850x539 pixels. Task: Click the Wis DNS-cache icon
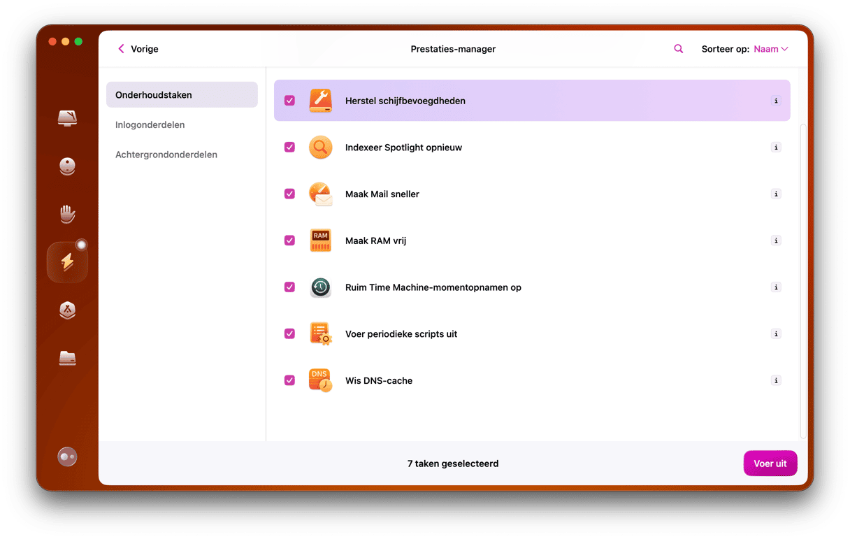(x=320, y=380)
